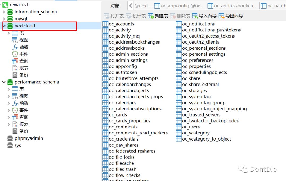Select the oc_calendarobjects_props table name
This screenshot has width=286, height=181.
click(x=136, y=97)
